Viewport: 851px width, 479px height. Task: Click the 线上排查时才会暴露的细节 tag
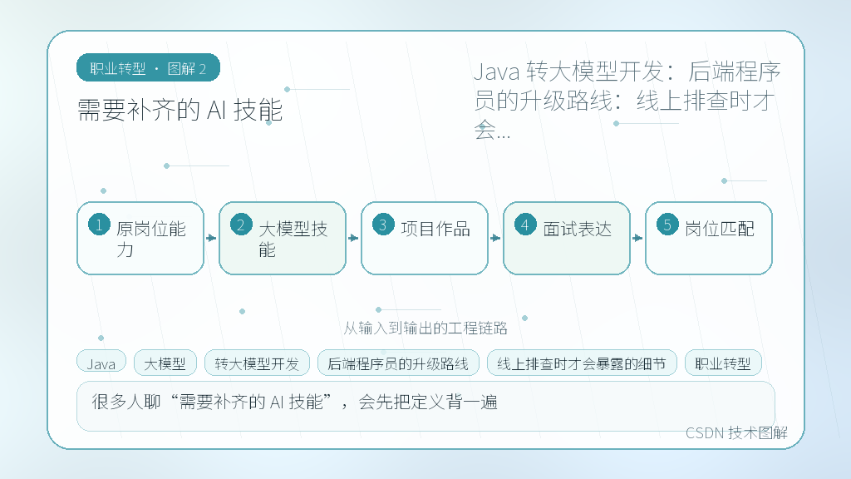582,363
